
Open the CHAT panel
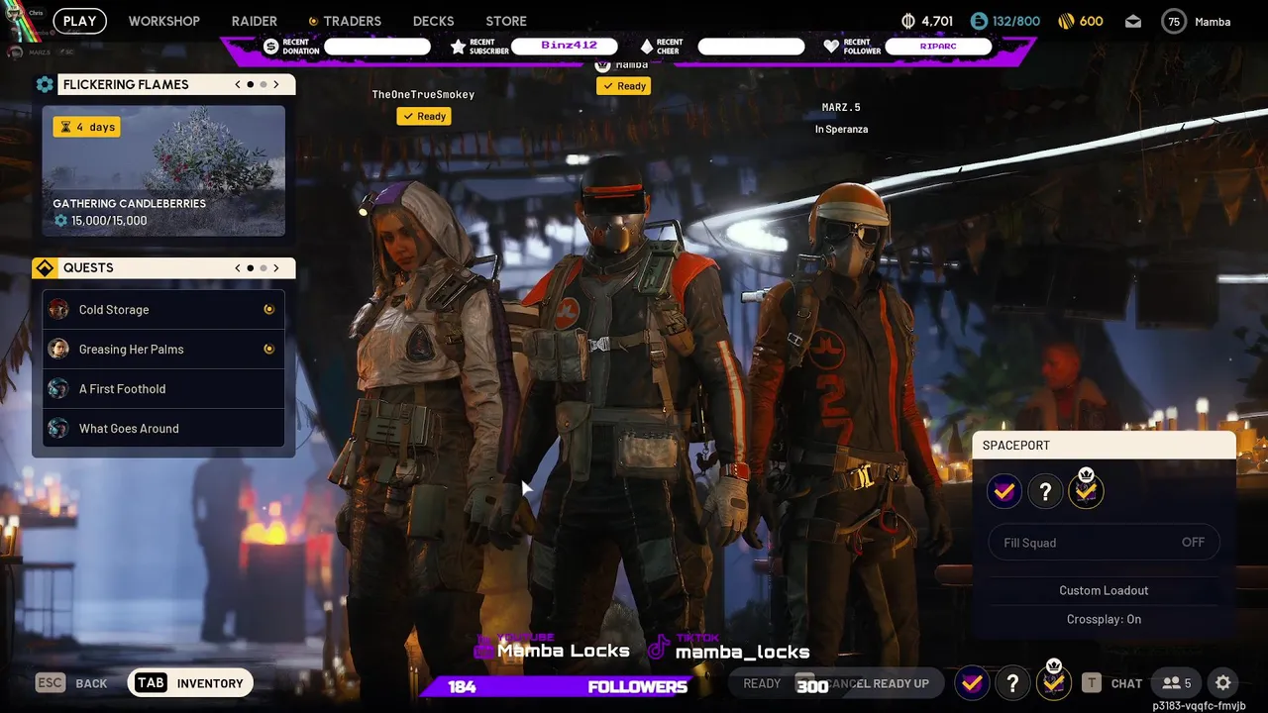(1111, 683)
